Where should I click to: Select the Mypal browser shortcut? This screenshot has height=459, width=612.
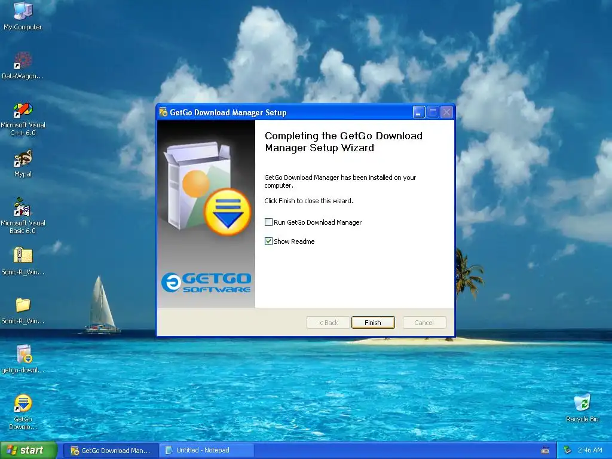(23, 164)
